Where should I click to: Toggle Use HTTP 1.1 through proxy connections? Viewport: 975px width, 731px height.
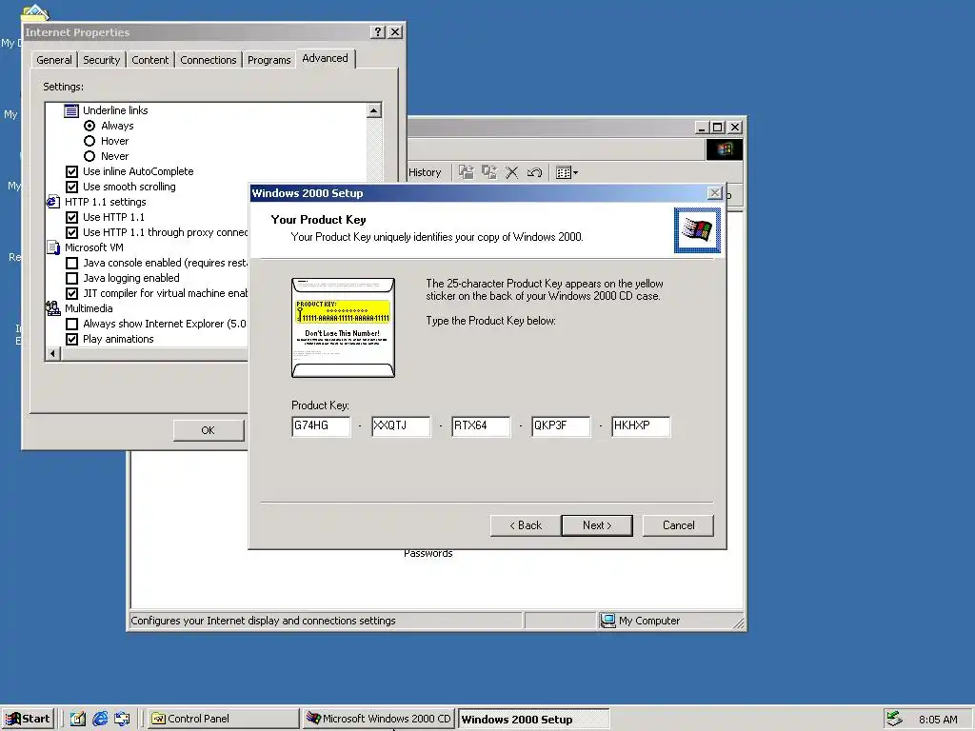[72, 232]
